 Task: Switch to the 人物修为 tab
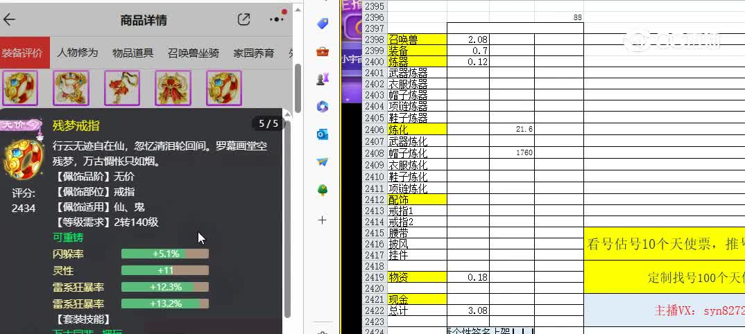tap(78, 53)
